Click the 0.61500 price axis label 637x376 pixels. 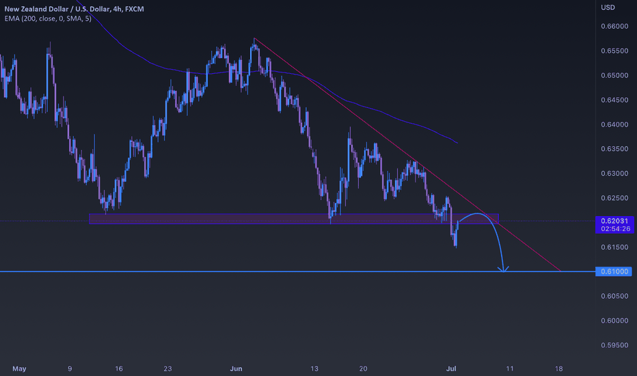click(614, 247)
